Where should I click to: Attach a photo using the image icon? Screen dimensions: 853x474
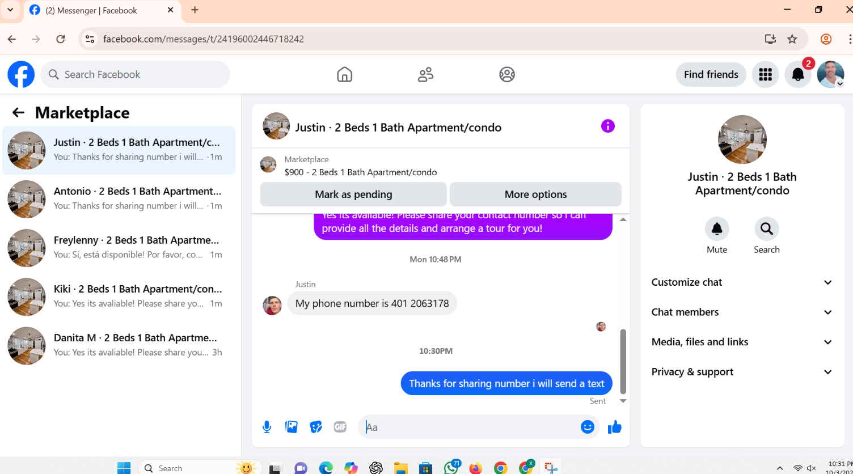(292, 427)
